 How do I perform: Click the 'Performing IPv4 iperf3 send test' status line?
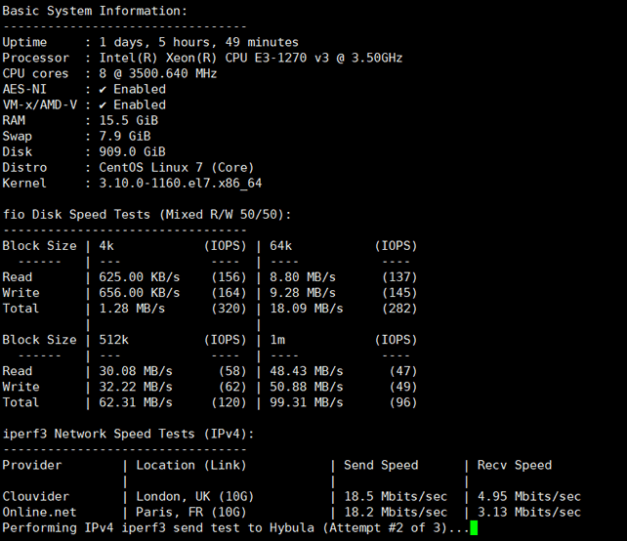coord(236,527)
